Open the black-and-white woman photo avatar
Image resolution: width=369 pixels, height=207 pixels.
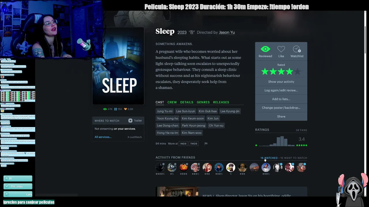278,167
